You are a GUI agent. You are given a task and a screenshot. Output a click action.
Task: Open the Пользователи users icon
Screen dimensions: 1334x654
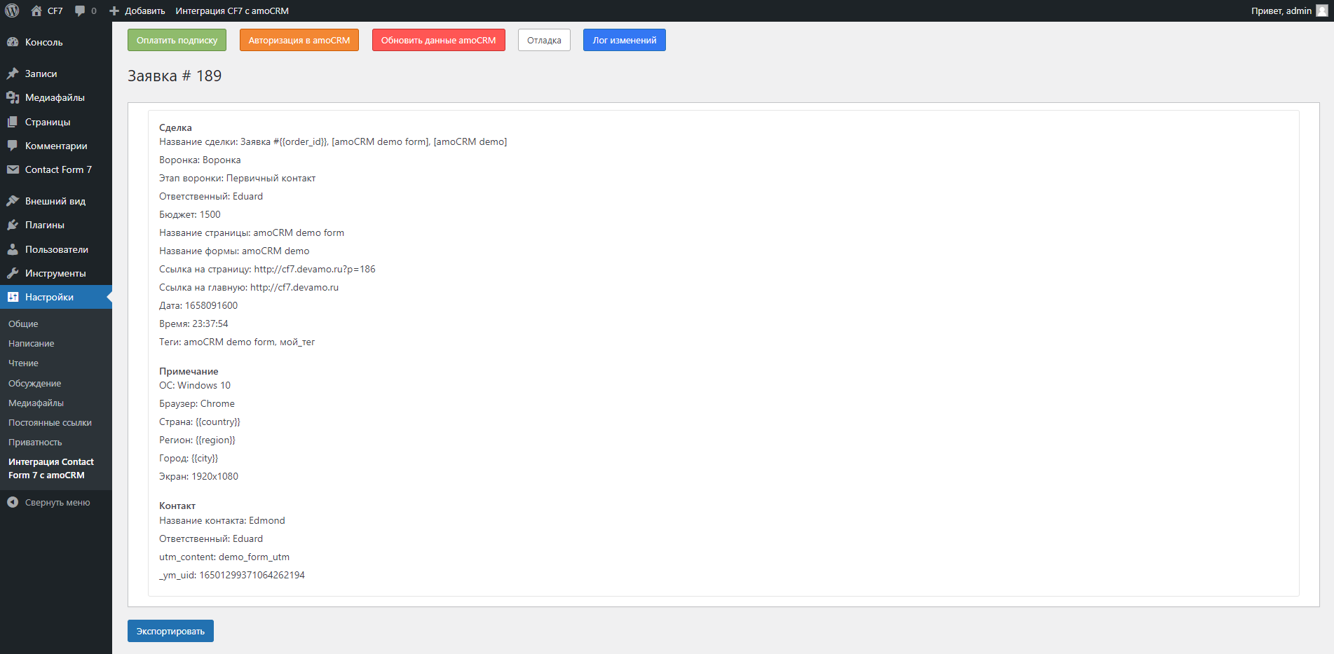point(13,249)
